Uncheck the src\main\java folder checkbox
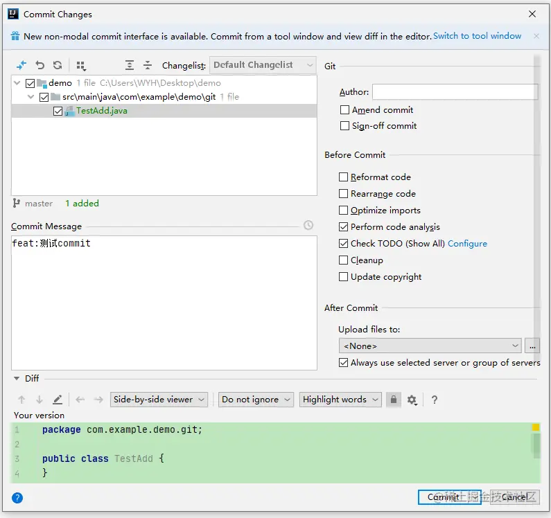 click(x=44, y=97)
